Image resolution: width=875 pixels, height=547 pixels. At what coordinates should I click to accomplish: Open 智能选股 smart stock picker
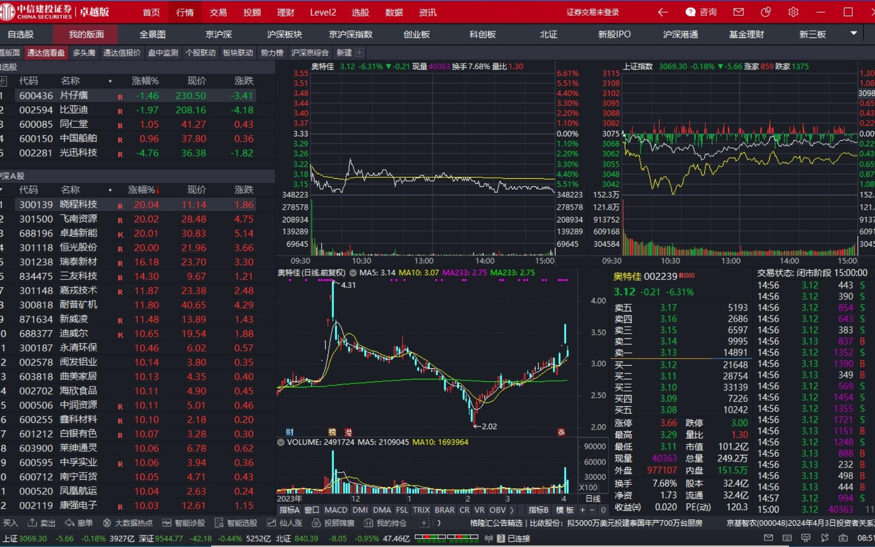coord(236,523)
